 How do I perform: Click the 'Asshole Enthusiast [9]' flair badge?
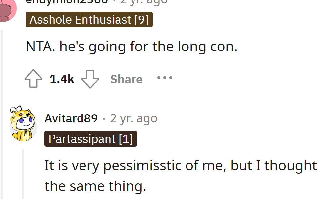89,19
